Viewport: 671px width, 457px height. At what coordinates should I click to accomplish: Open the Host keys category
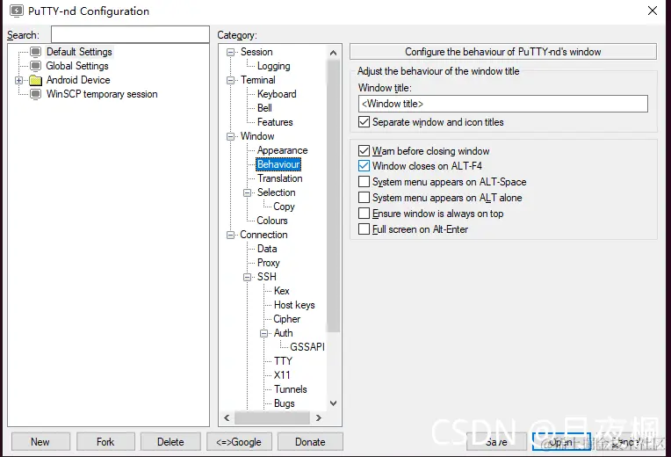click(x=294, y=305)
